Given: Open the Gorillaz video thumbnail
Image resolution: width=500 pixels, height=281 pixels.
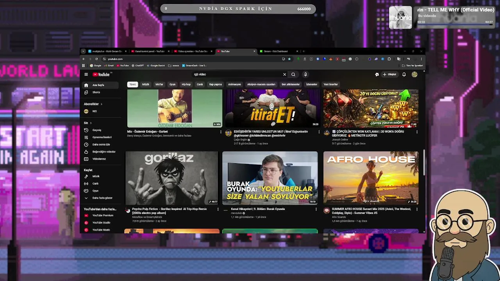Looking at the screenshot, I should point(172,178).
